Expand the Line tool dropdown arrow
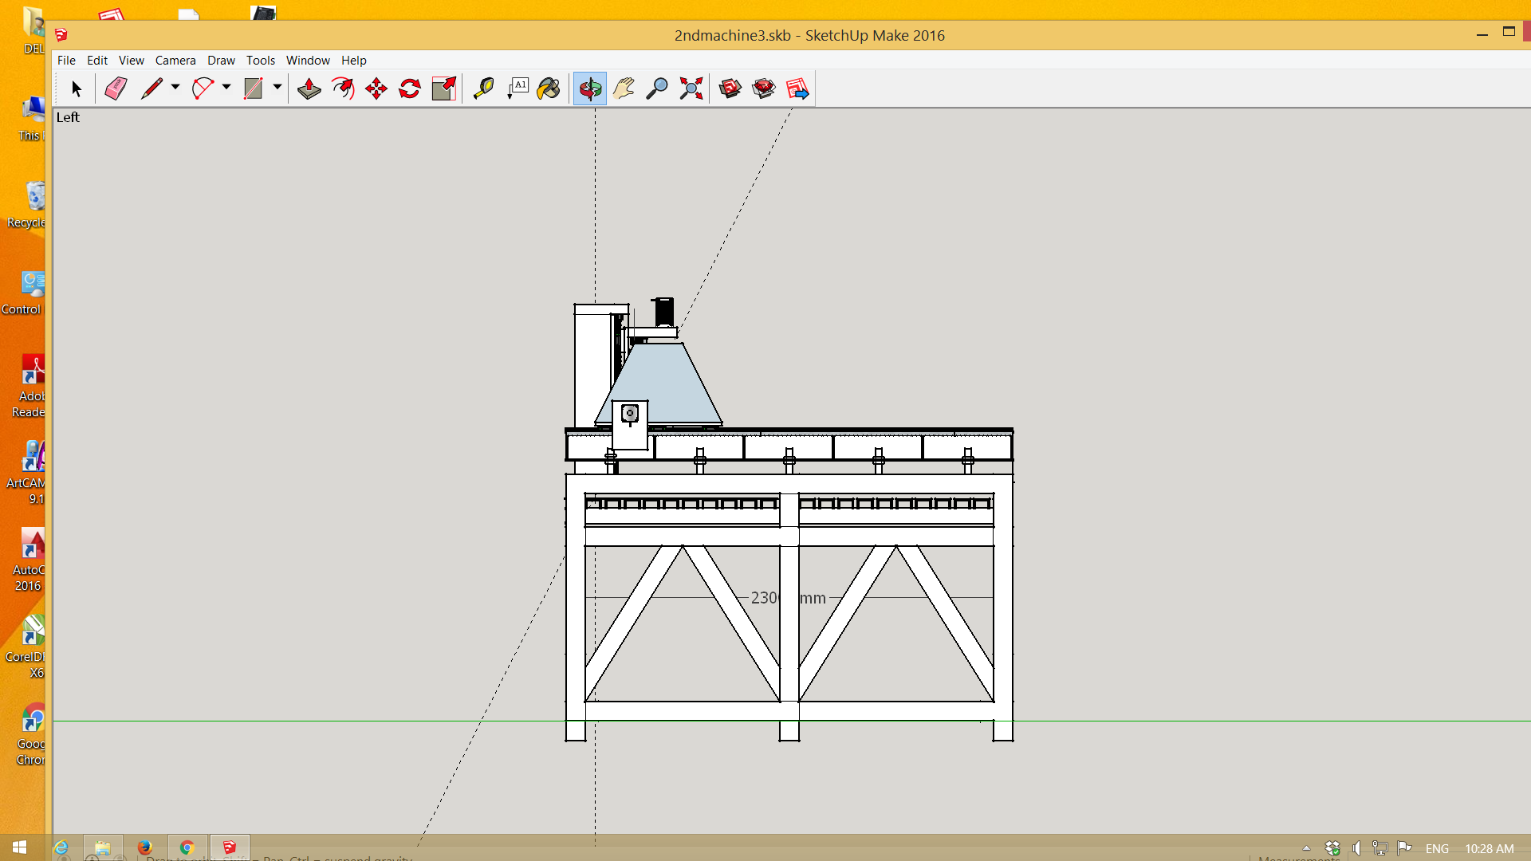 [x=175, y=87]
